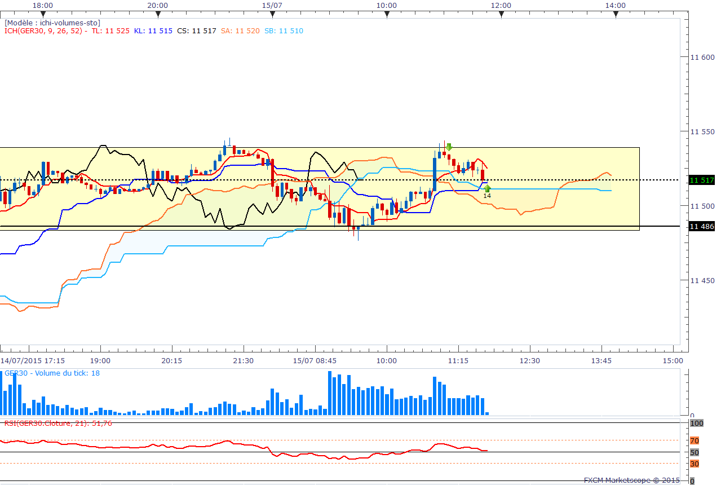The width and height of the screenshot is (721, 485).
Task: Click the 13:45 time axis label
Action: [x=601, y=360]
